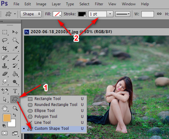Link width and height chain icon
The height and width of the screenshot is (139, 169).
pyautogui.click(x=159, y=14)
